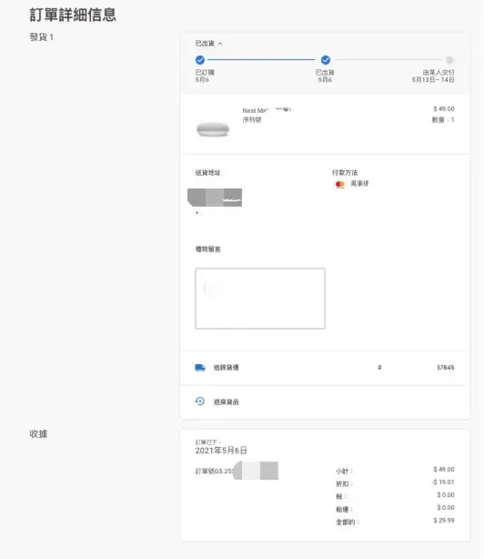Select the 2021年5月6日 order date text
The height and width of the screenshot is (559, 484).
pos(221,451)
